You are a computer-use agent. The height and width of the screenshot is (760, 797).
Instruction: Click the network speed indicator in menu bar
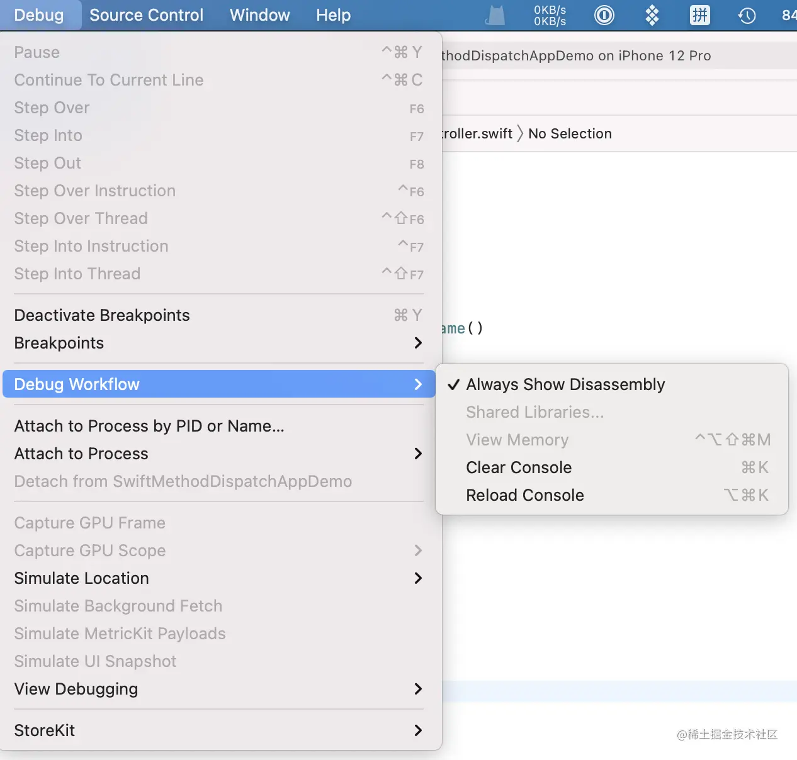(550, 16)
